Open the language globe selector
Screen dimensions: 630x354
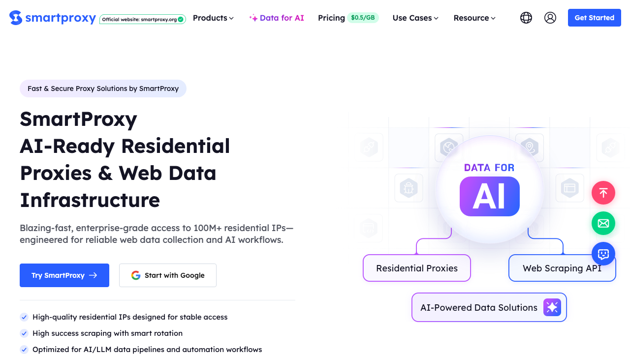pos(526,18)
